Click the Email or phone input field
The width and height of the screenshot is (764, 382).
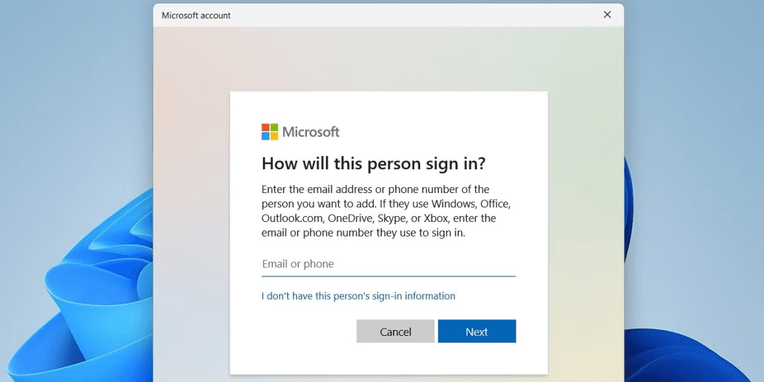point(389,265)
